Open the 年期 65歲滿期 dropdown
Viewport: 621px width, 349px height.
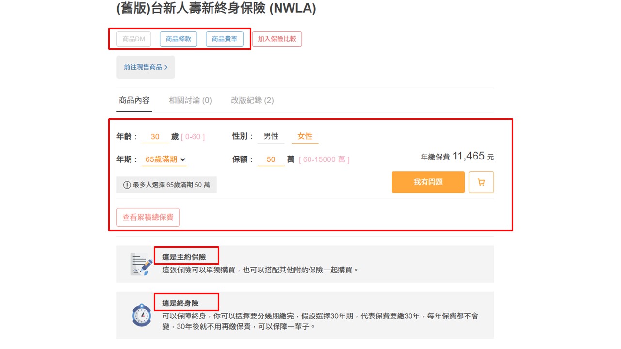click(164, 159)
